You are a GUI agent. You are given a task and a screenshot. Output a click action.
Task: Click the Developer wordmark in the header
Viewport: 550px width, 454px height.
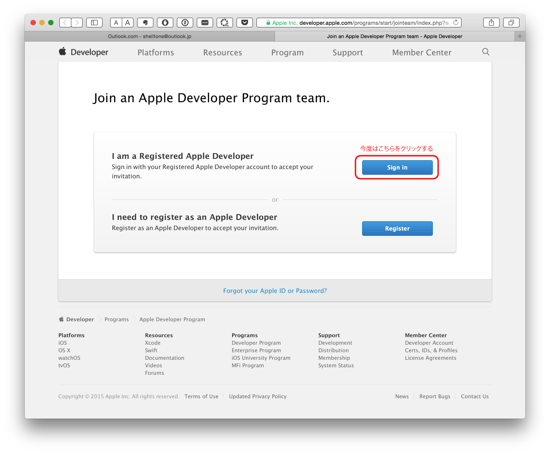coord(89,52)
